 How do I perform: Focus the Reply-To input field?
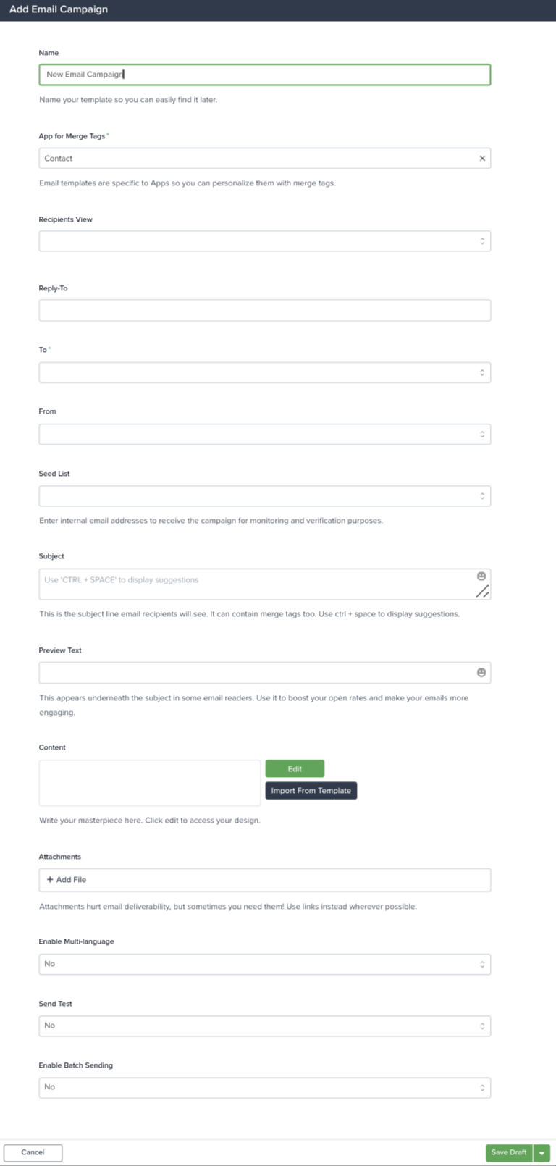click(265, 311)
